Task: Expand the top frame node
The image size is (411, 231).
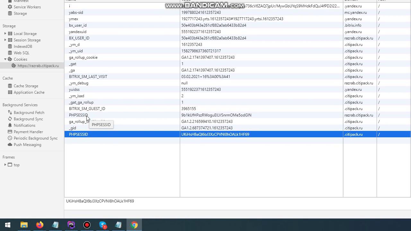Action: (x=5, y=165)
